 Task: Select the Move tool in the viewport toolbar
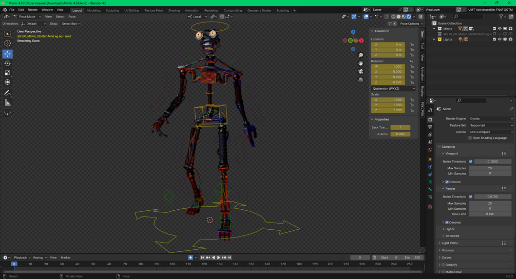8,53
